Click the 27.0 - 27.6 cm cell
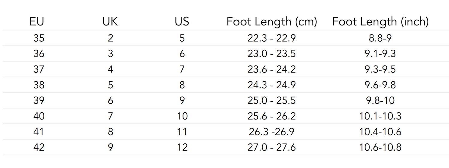Image resolution: width=449 pixels, height=168 pixels. click(271, 147)
